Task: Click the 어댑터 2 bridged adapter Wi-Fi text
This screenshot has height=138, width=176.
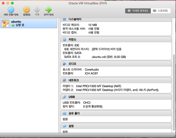Action: click(117, 90)
